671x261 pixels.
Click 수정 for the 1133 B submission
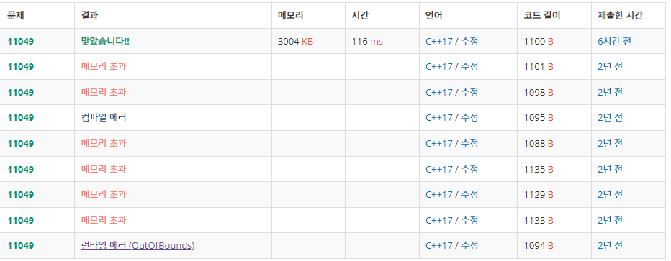pos(469,221)
